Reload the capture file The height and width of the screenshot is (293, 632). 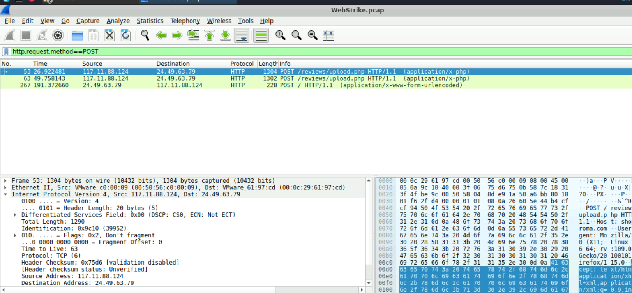click(x=125, y=35)
